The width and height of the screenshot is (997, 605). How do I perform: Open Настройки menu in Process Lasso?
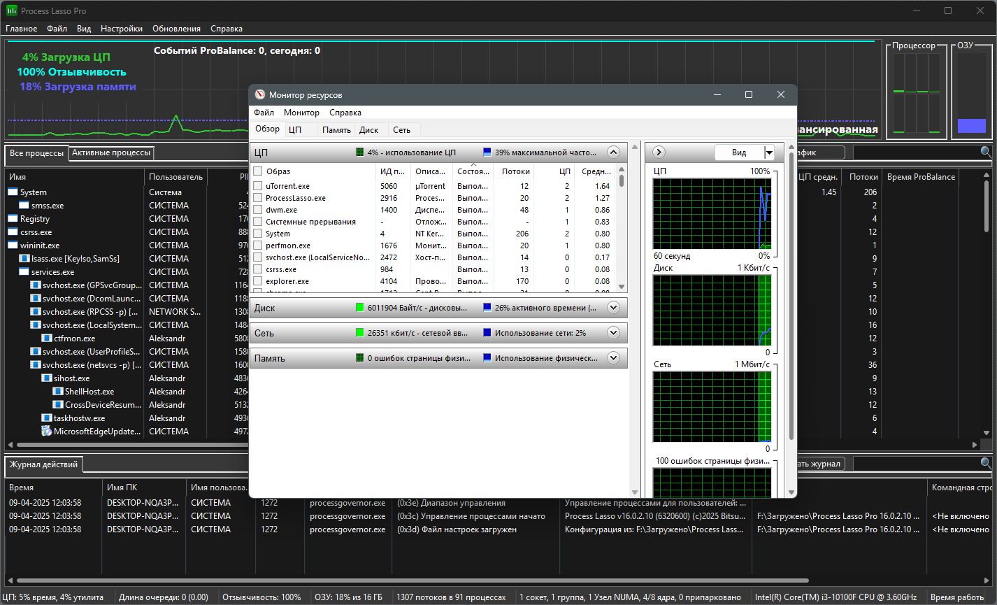[122, 29]
